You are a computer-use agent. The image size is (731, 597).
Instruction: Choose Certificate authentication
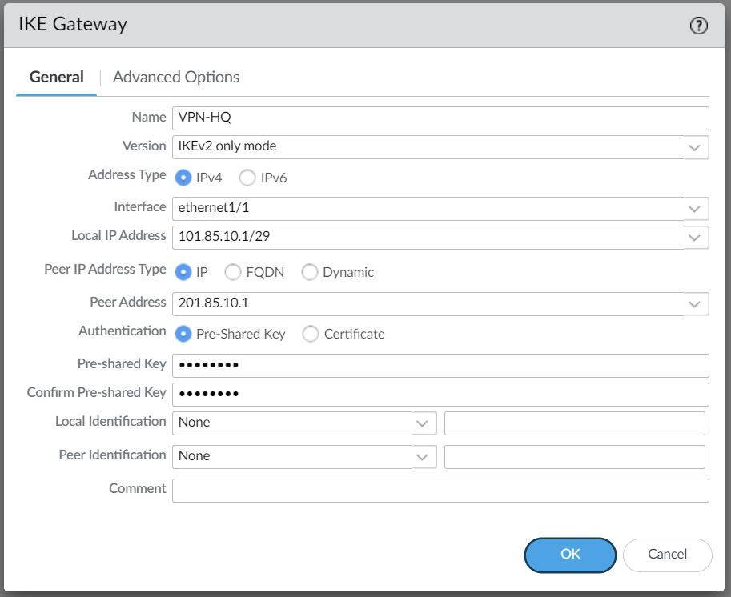tap(311, 334)
